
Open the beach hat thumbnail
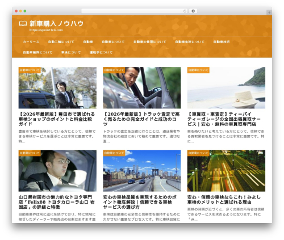coord(226,88)
